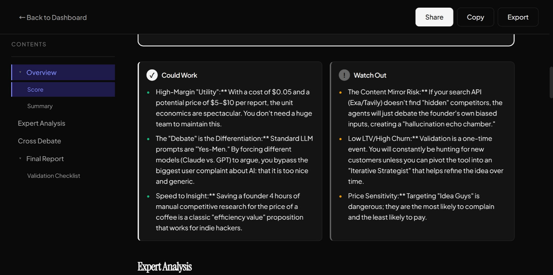
Task: Click the page scrollbar thumb
Action: 551,82
